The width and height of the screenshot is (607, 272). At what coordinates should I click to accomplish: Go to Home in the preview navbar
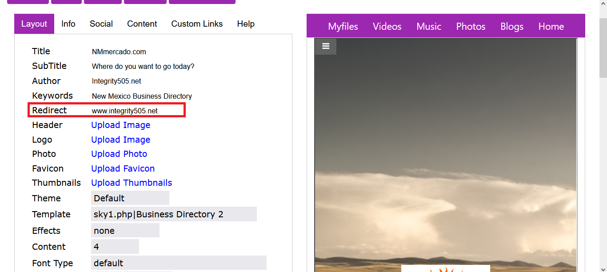[x=551, y=27]
